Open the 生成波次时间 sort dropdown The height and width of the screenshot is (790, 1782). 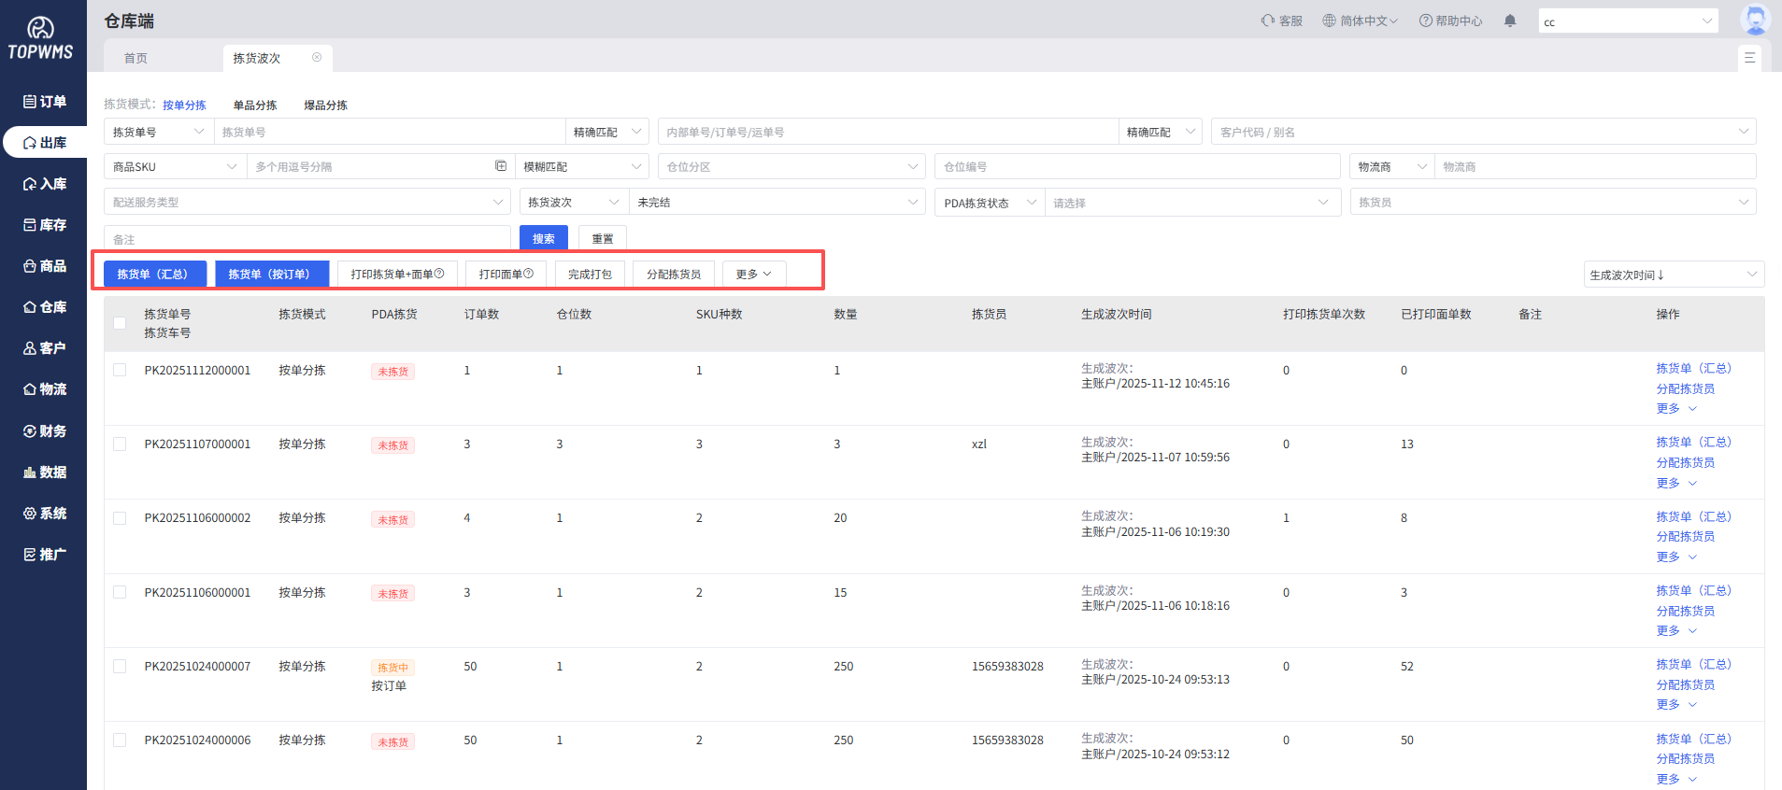click(1673, 275)
